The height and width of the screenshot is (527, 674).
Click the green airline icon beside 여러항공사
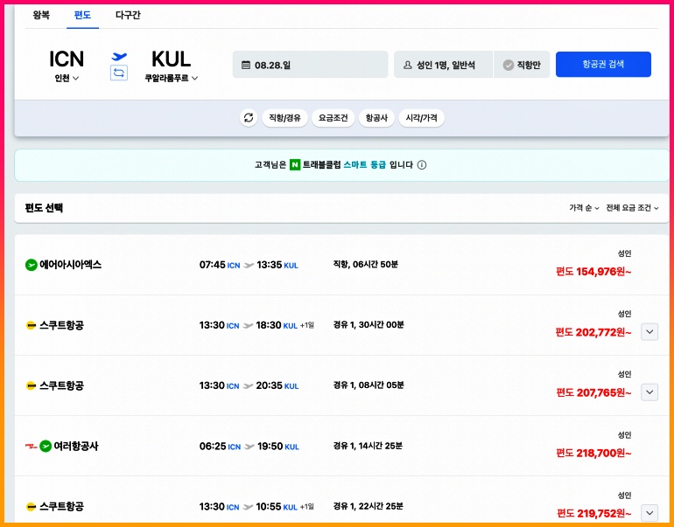tap(46, 447)
